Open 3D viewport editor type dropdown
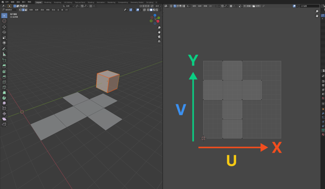325x189 pixels. point(3,6)
